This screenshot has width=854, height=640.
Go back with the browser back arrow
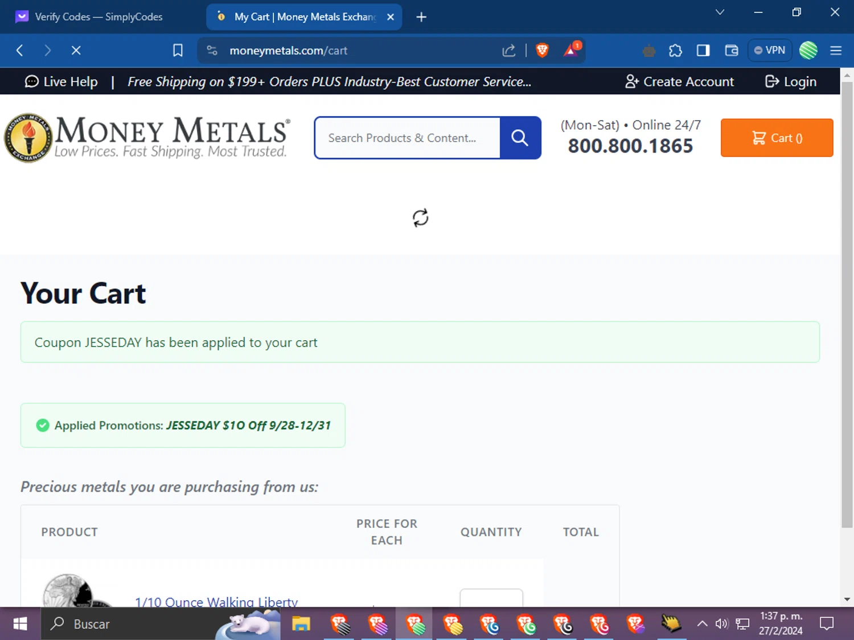pyautogui.click(x=20, y=51)
